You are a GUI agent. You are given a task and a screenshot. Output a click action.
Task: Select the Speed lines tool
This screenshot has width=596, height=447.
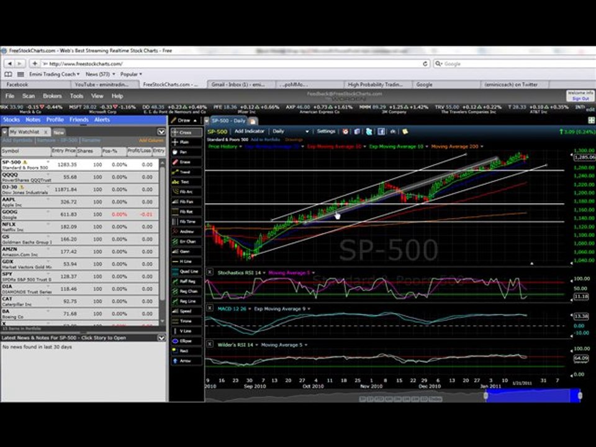[186, 311]
